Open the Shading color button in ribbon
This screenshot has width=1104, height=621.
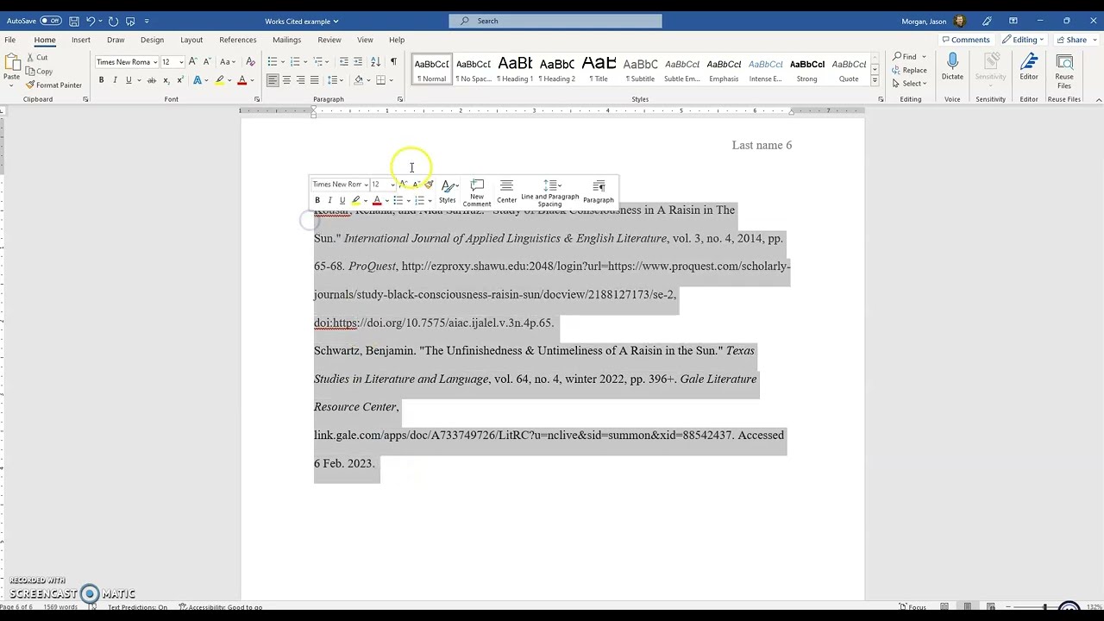point(359,80)
